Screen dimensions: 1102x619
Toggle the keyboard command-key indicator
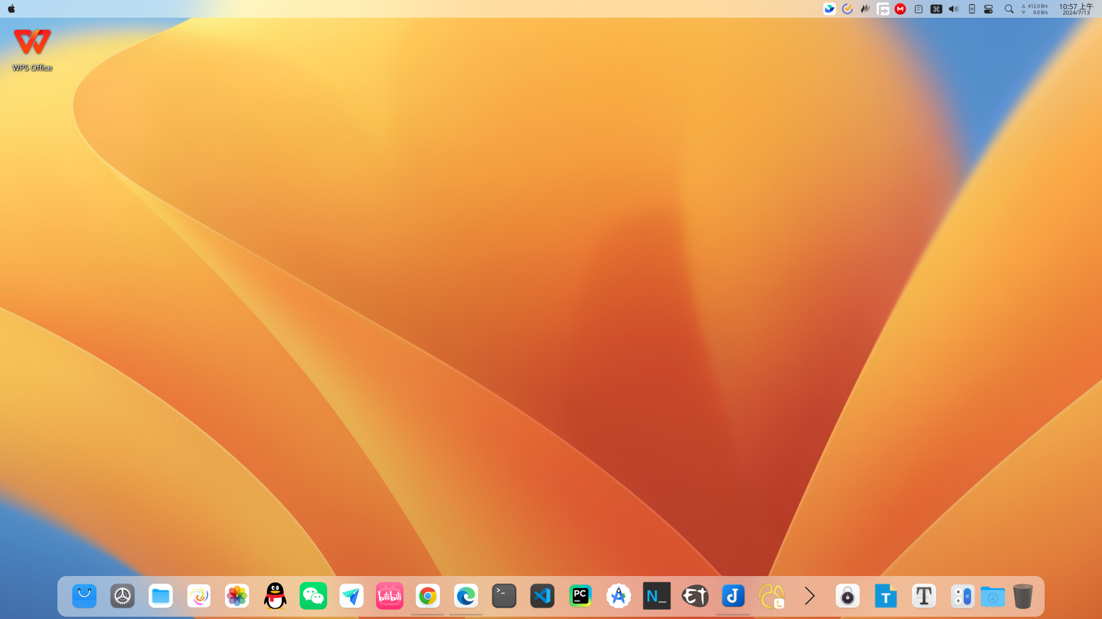(936, 9)
